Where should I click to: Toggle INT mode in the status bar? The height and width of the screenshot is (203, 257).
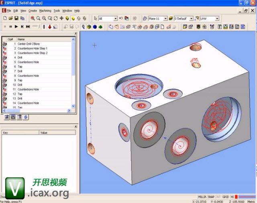(218, 197)
